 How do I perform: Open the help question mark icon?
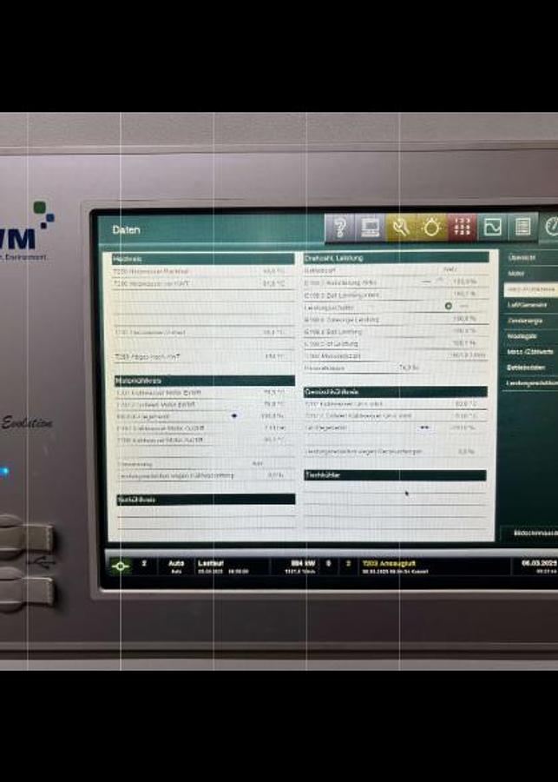click(x=340, y=228)
